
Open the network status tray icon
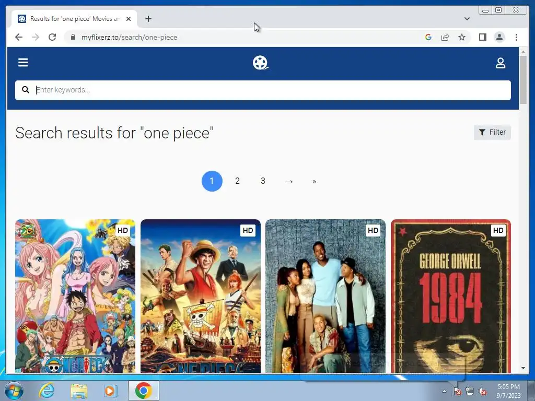point(470,392)
